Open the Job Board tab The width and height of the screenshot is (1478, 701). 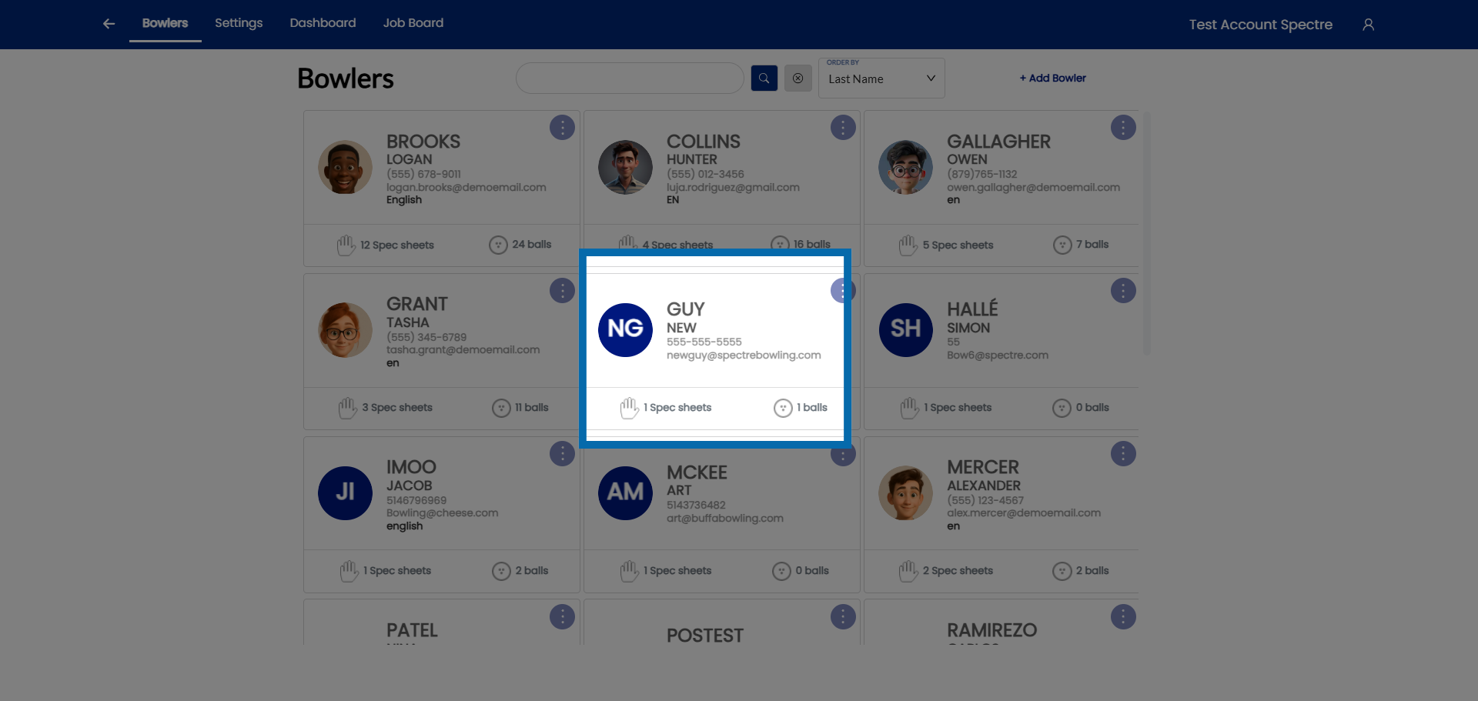(x=413, y=23)
